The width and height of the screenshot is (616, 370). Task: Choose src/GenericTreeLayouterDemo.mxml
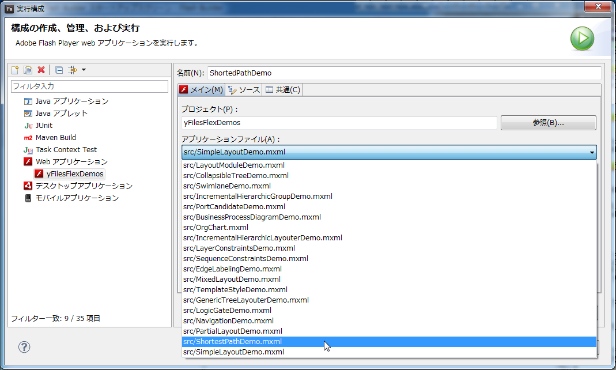click(389, 300)
